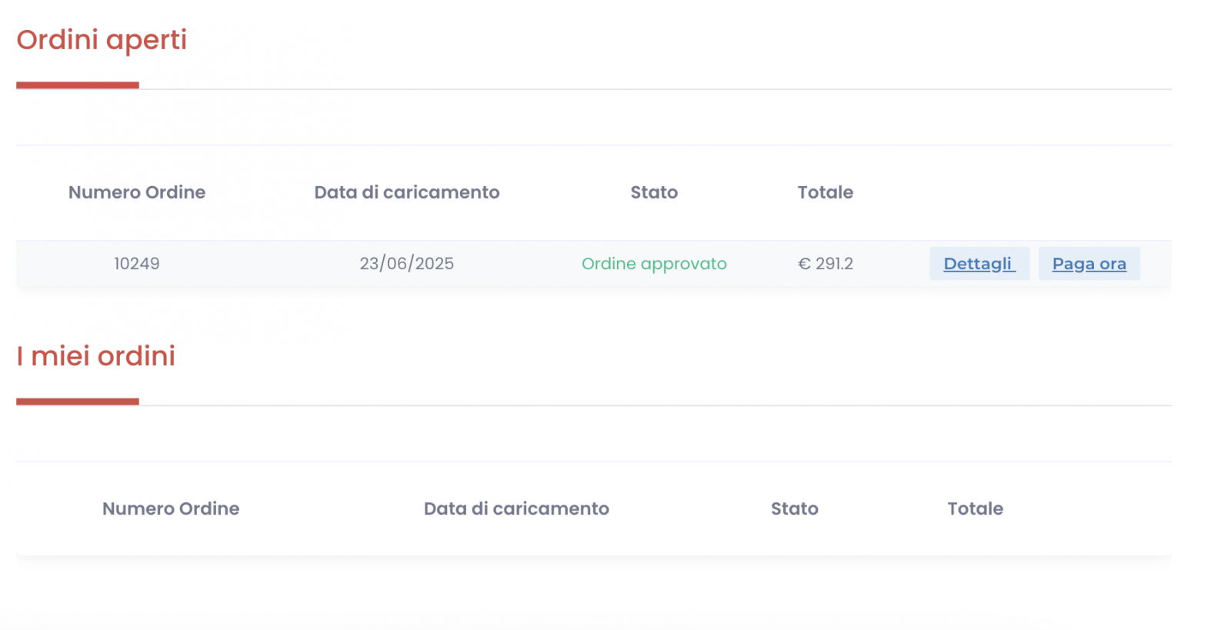Viewport: 1231px width, 630px height.
Task: Click Stato column header in I miei ordini
Action: tap(794, 508)
